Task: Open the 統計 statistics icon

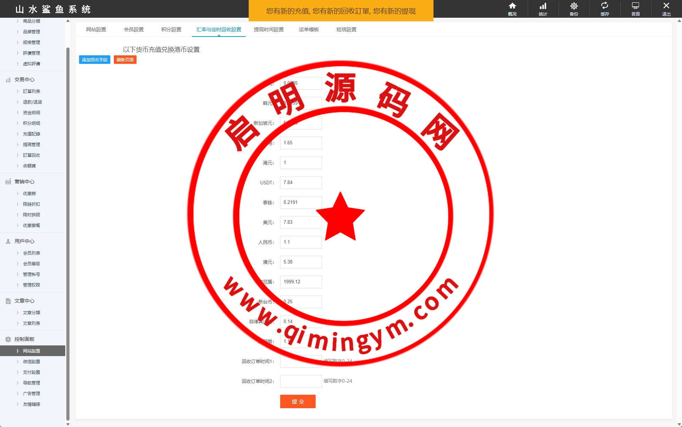Action: tap(543, 6)
